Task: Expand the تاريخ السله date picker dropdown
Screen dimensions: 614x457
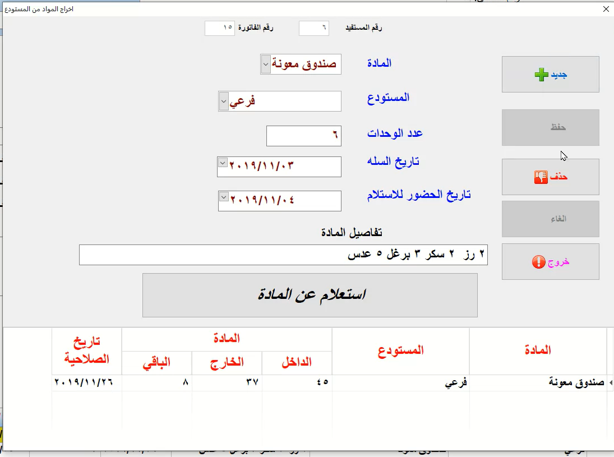Action: coord(223,162)
